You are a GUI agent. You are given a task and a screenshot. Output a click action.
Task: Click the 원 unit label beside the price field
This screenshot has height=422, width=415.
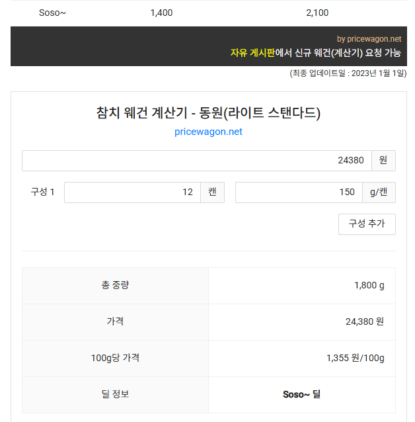(x=383, y=161)
